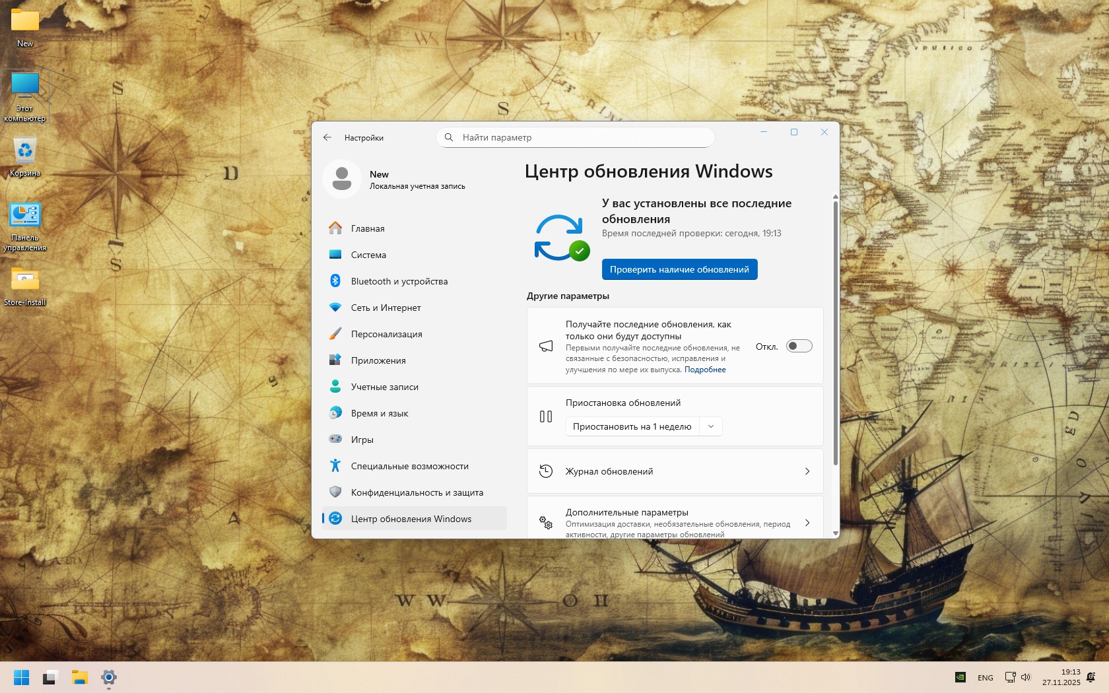Image resolution: width=1109 pixels, height=693 pixels.
Task: Click the scrollbar up arrow in Settings
Action: coord(835,197)
